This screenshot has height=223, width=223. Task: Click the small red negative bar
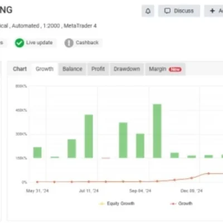pos(106,158)
